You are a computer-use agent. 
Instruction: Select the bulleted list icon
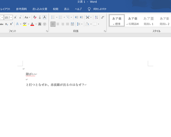(x=53, y=17)
